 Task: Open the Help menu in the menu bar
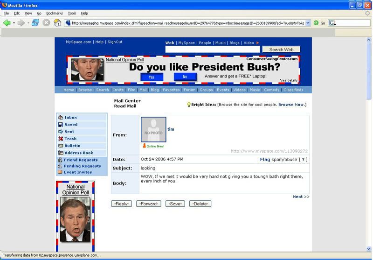click(84, 14)
